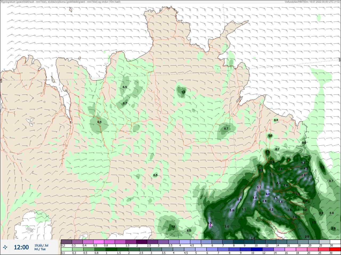Viewport: 341px width, 255px height.
Task: Click the 2.9 precipitation value on the map
Action: (x=295, y=217)
